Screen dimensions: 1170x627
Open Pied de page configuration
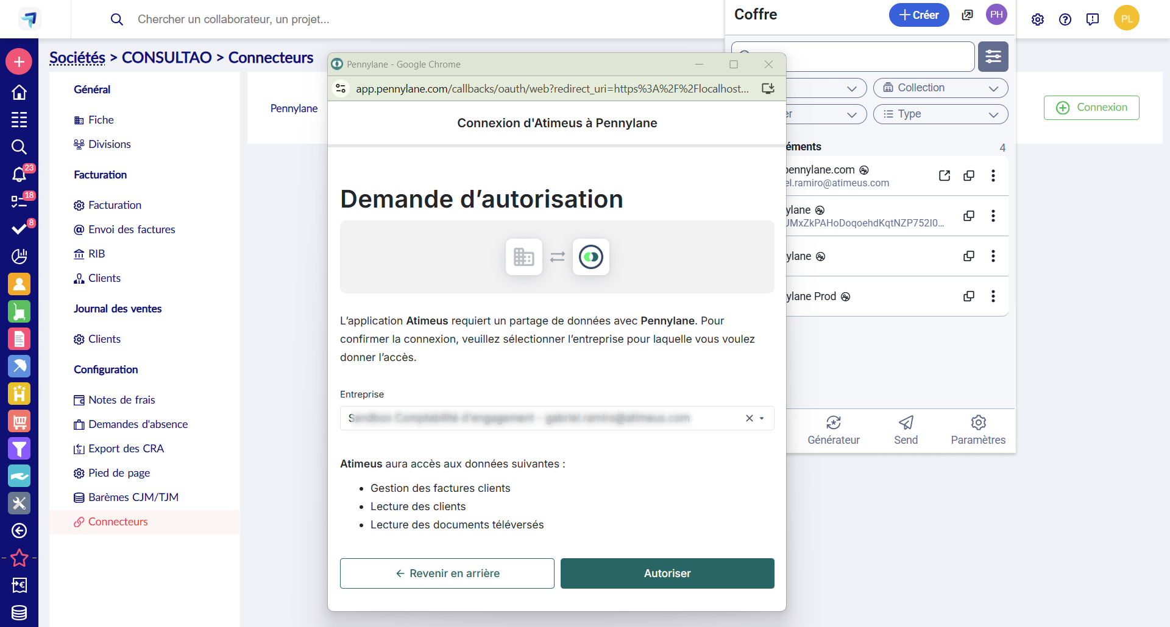(112, 473)
